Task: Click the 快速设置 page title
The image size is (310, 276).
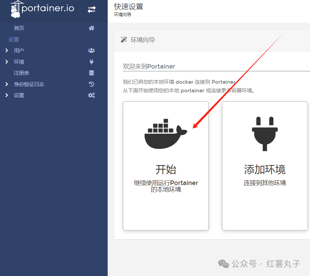Action: pyautogui.click(x=129, y=7)
